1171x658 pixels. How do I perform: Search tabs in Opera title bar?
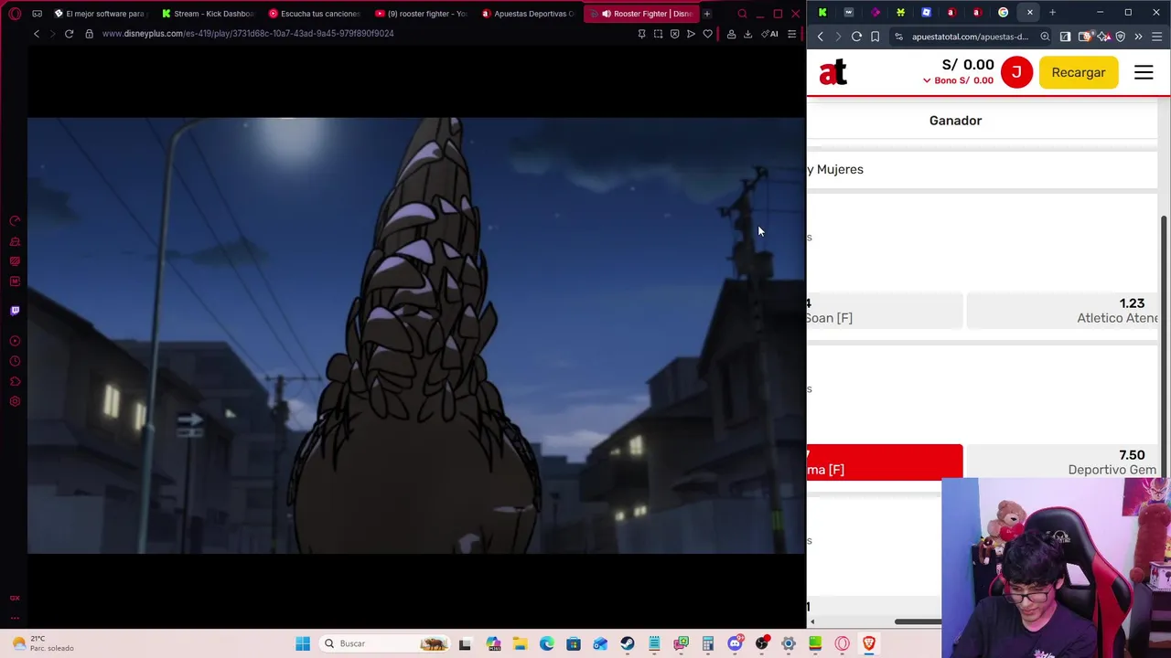(x=742, y=14)
